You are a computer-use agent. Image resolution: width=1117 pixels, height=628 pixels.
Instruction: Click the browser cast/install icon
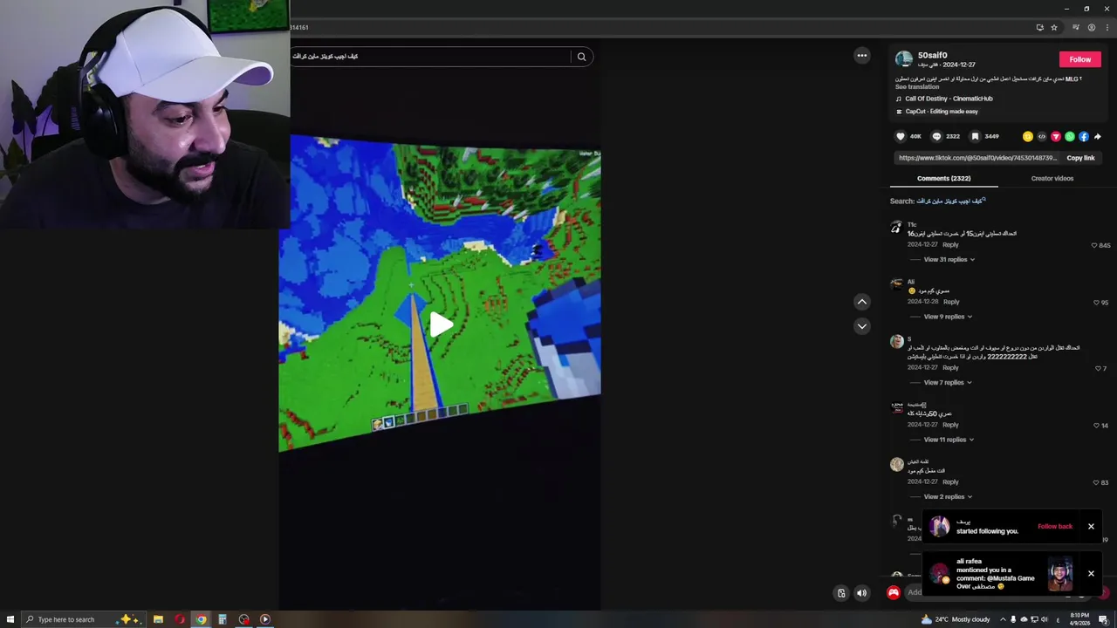coord(1039,28)
